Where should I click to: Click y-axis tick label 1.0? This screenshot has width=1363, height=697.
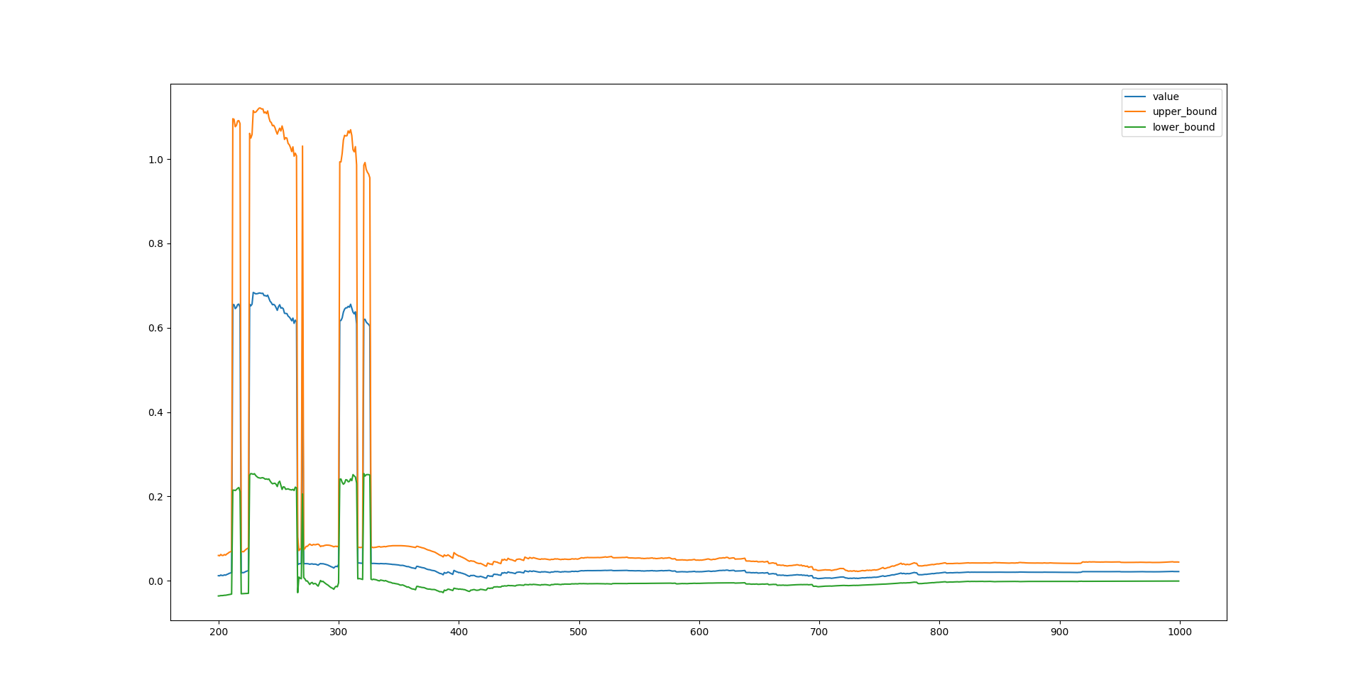[x=155, y=160]
